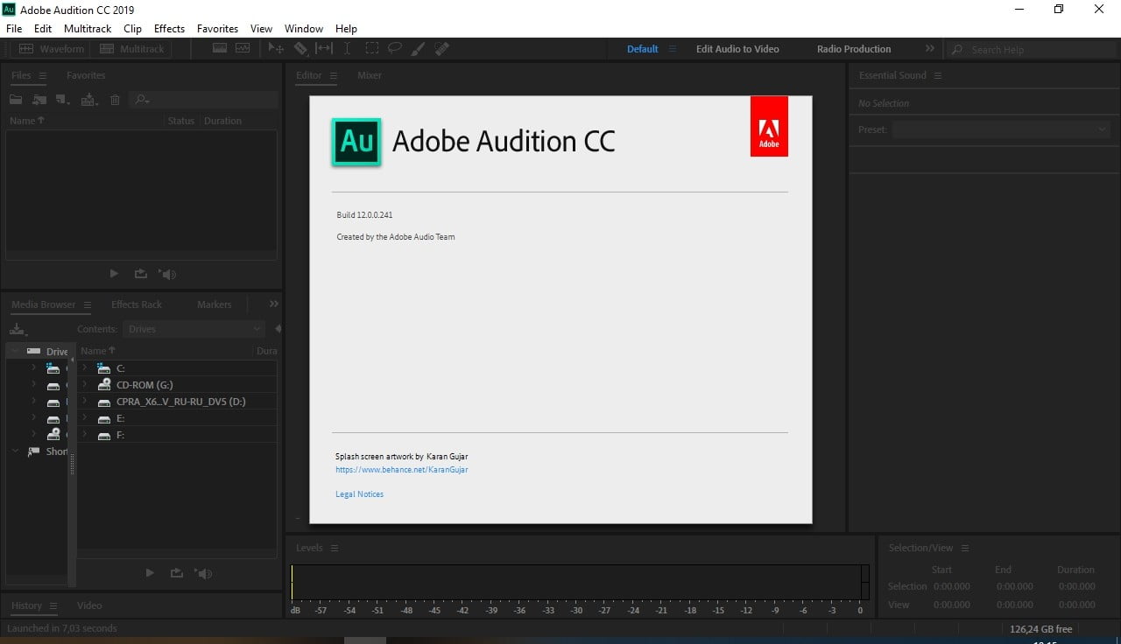This screenshot has width=1121, height=644.
Task: Click Open File folder icon in Files panel
Action: pos(16,100)
